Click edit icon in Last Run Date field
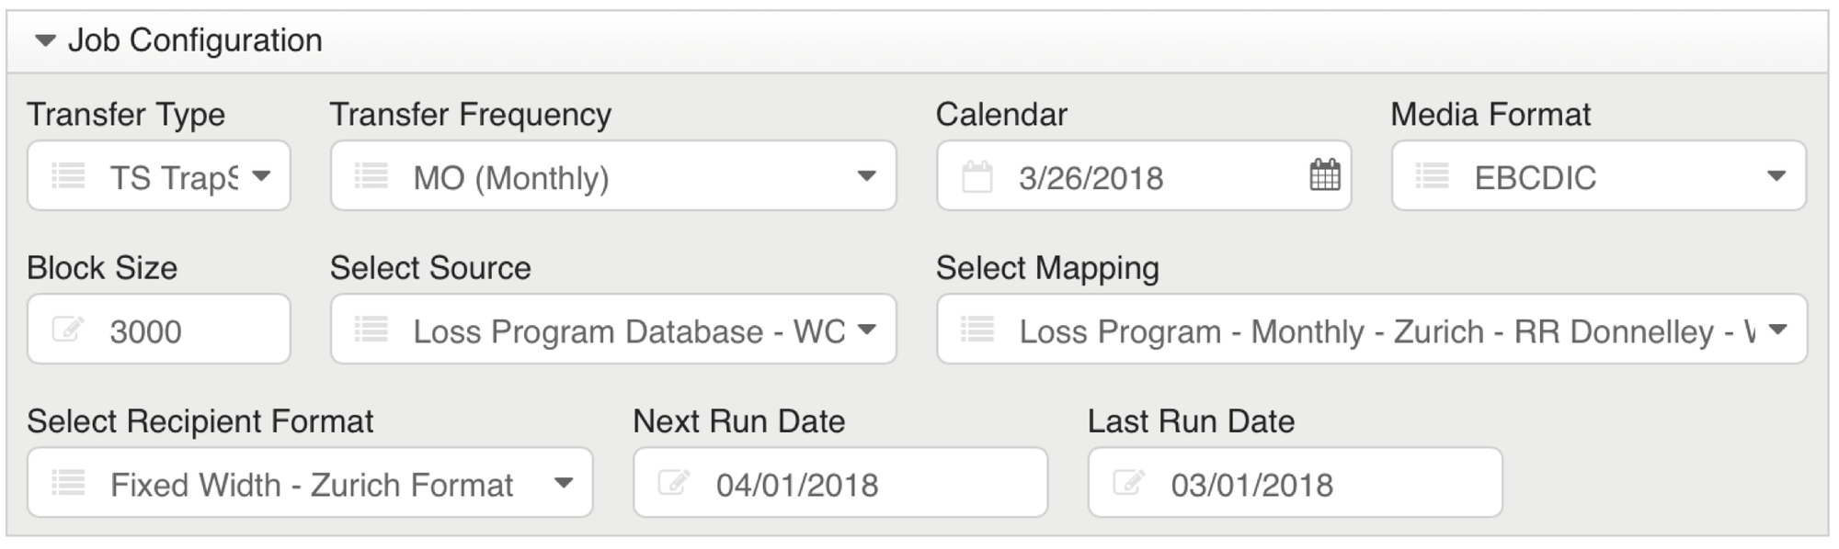1839x549 pixels. (1128, 482)
